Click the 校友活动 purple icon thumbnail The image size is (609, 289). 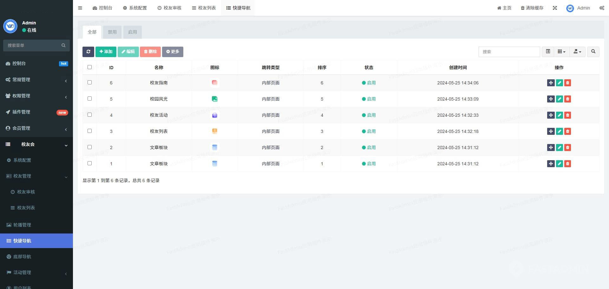(215, 115)
